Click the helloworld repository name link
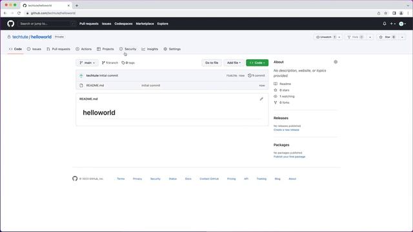Image resolution: width=413 pixels, height=232 pixels. point(41,37)
